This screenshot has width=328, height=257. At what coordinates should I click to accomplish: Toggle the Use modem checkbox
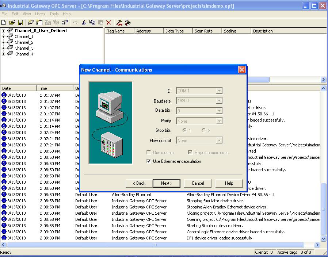149,153
